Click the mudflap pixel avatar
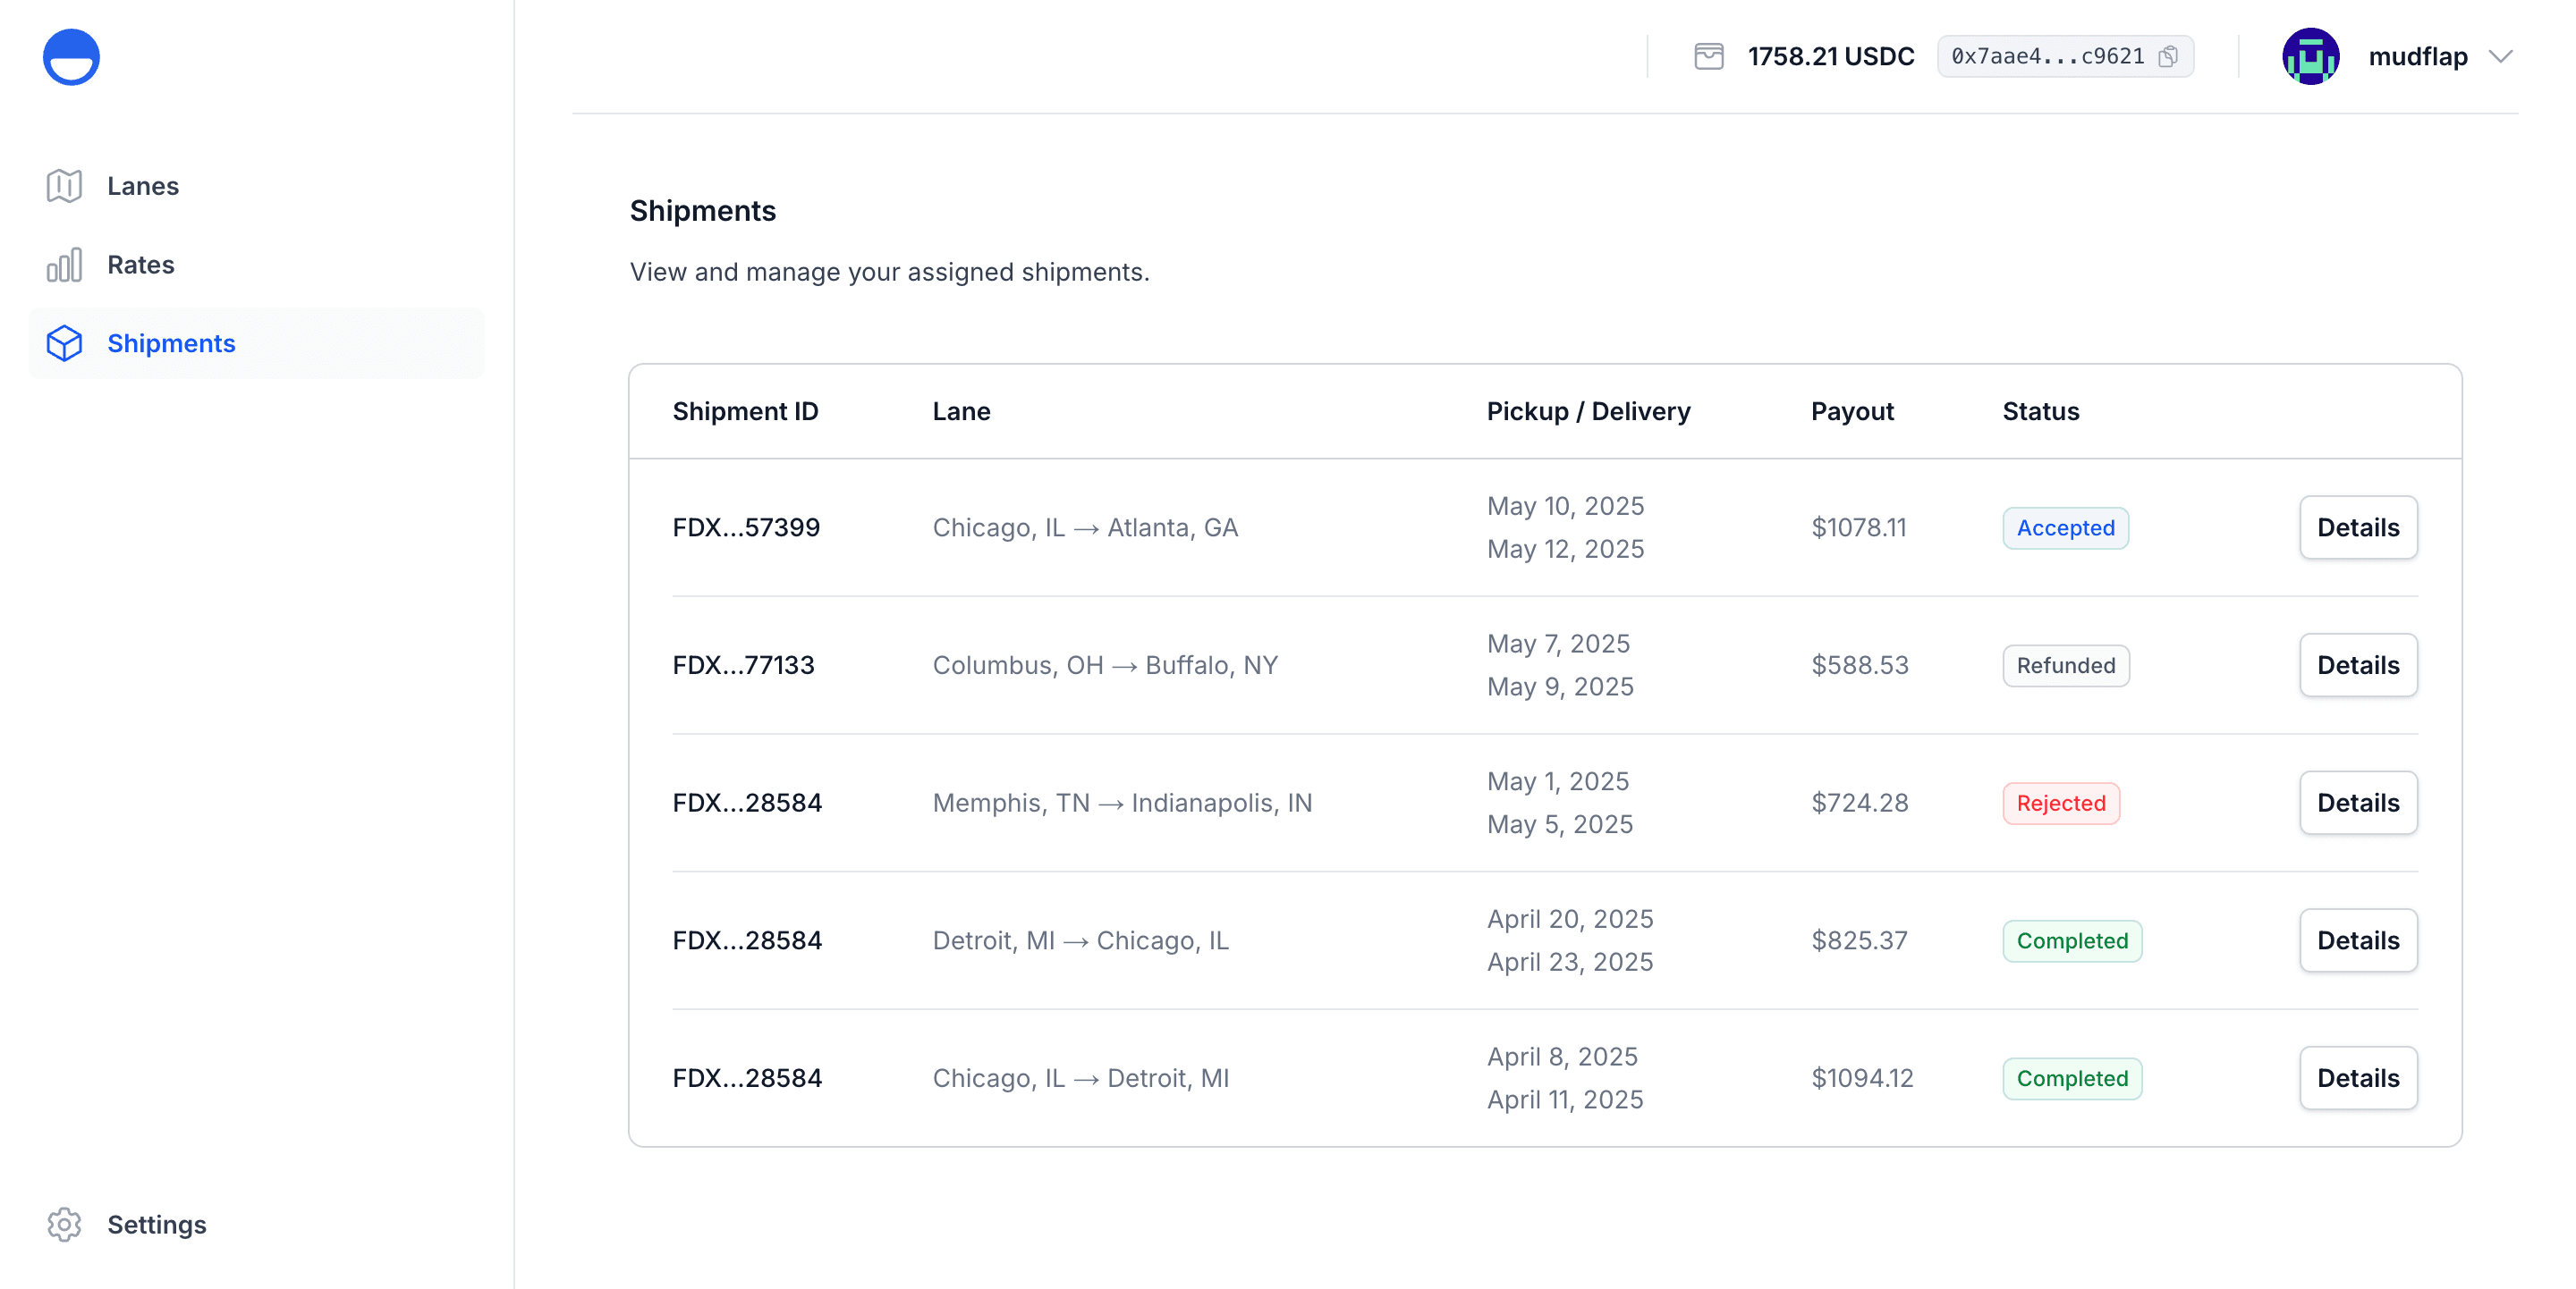Image resolution: width=2576 pixels, height=1289 pixels. (2310, 57)
